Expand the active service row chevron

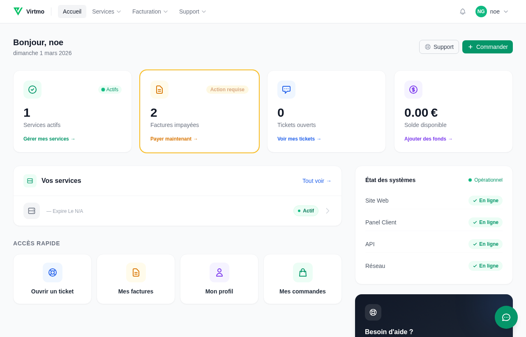pyautogui.click(x=328, y=211)
